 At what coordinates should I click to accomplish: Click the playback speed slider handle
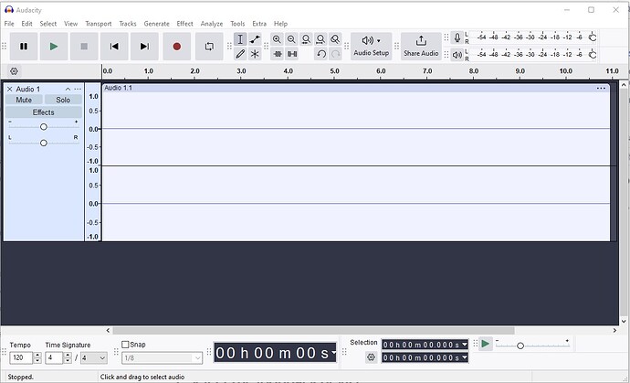[520, 346]
